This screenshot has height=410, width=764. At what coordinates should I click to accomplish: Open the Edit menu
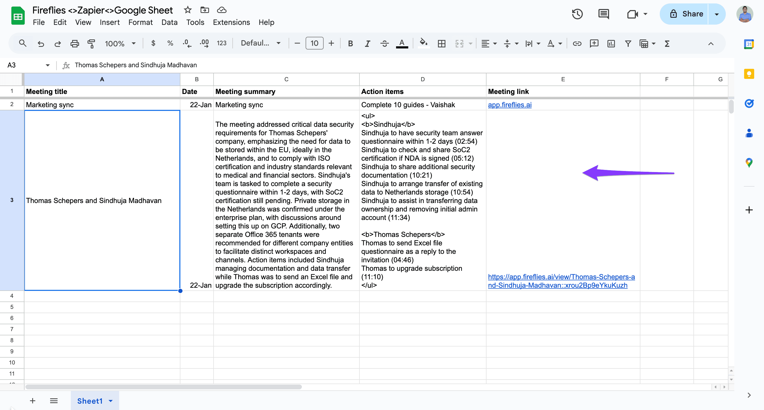pyautogui.click(x=60, y=22)
